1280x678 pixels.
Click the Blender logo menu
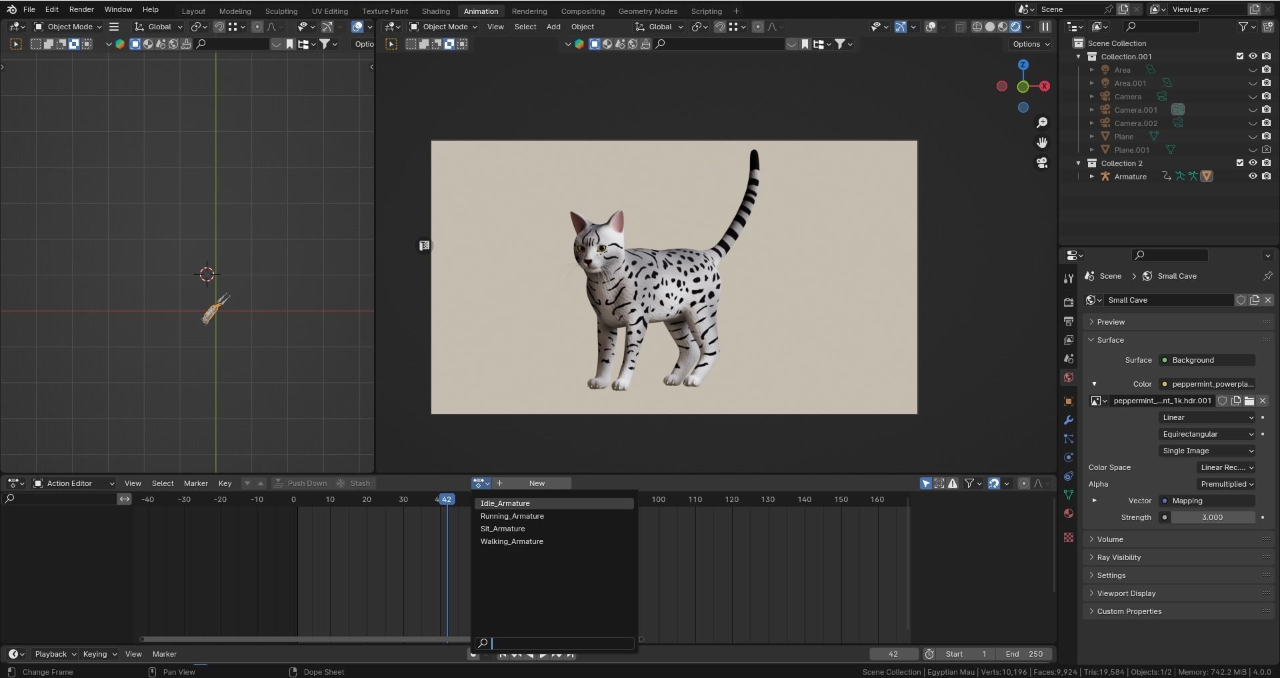coord(11,9)
